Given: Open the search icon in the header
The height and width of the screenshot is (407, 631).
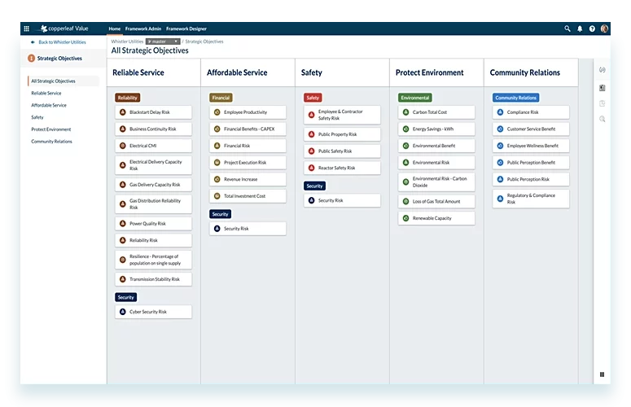Looking at the screenshot, I should (567, 28).
